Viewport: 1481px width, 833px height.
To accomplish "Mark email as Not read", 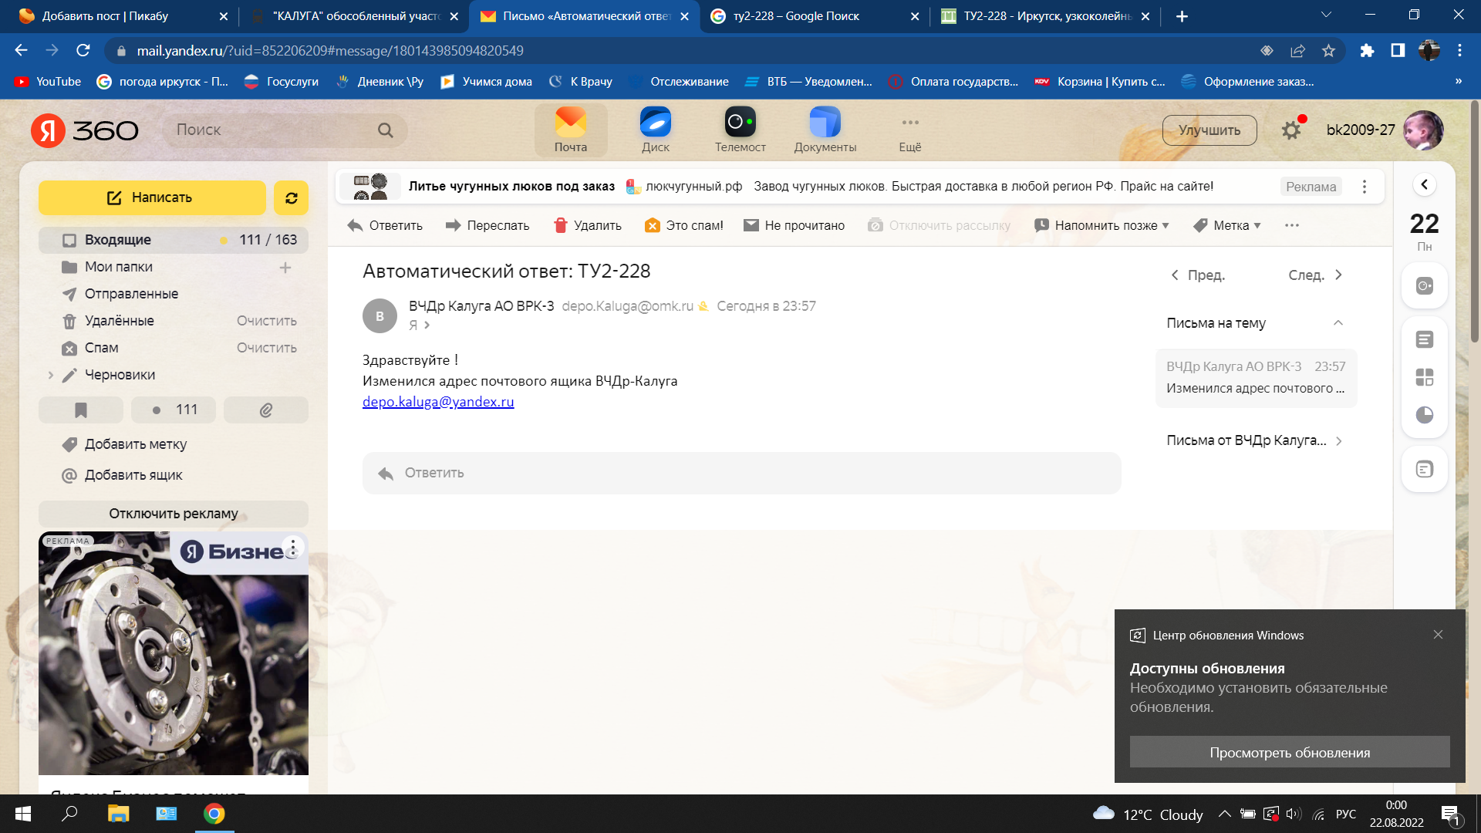I will pyautogui.click(x=794, y=225).
